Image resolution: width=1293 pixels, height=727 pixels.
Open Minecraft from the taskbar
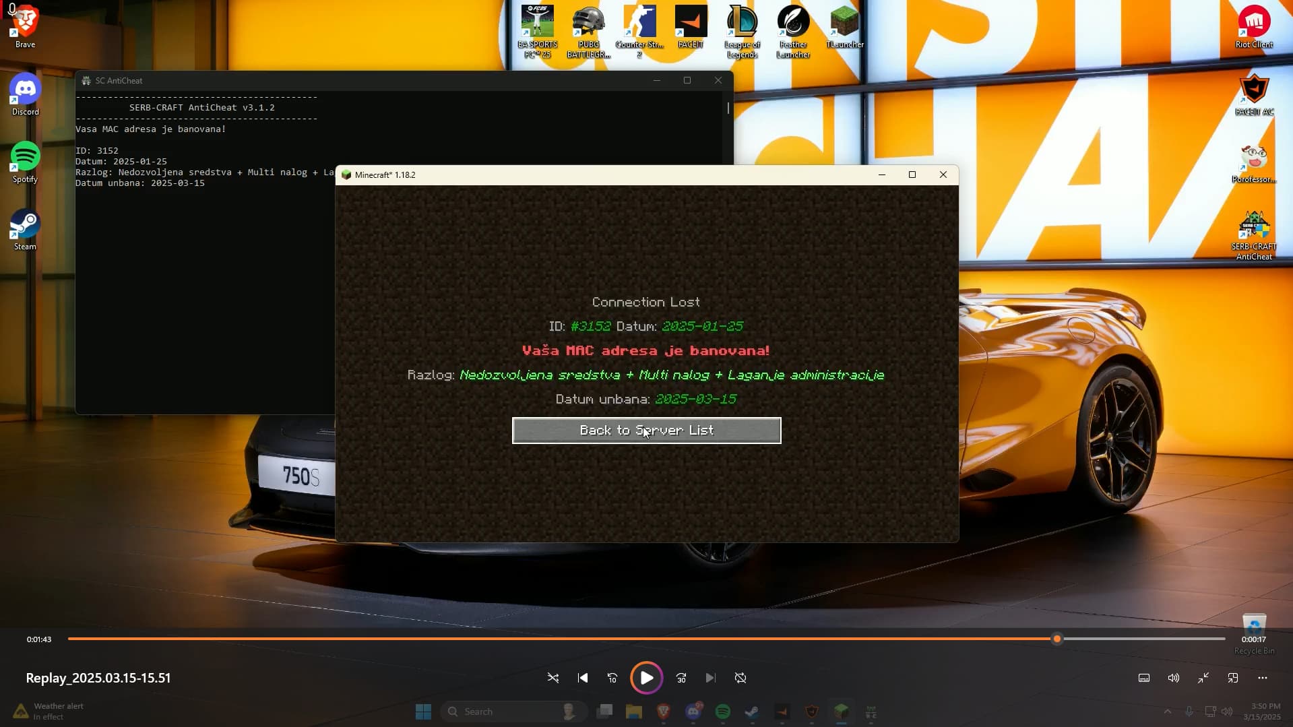coord(842,712)
